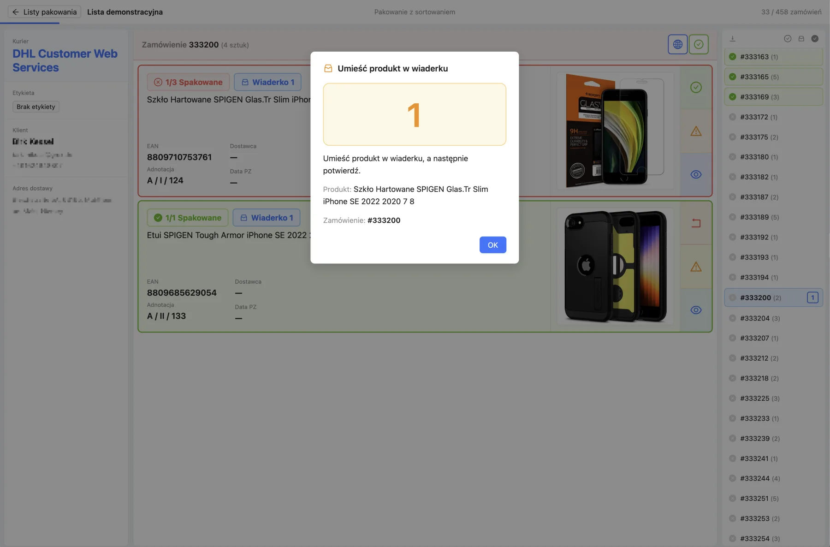Click the 1/3 Spakowane status badge

(x=188, y=82)
